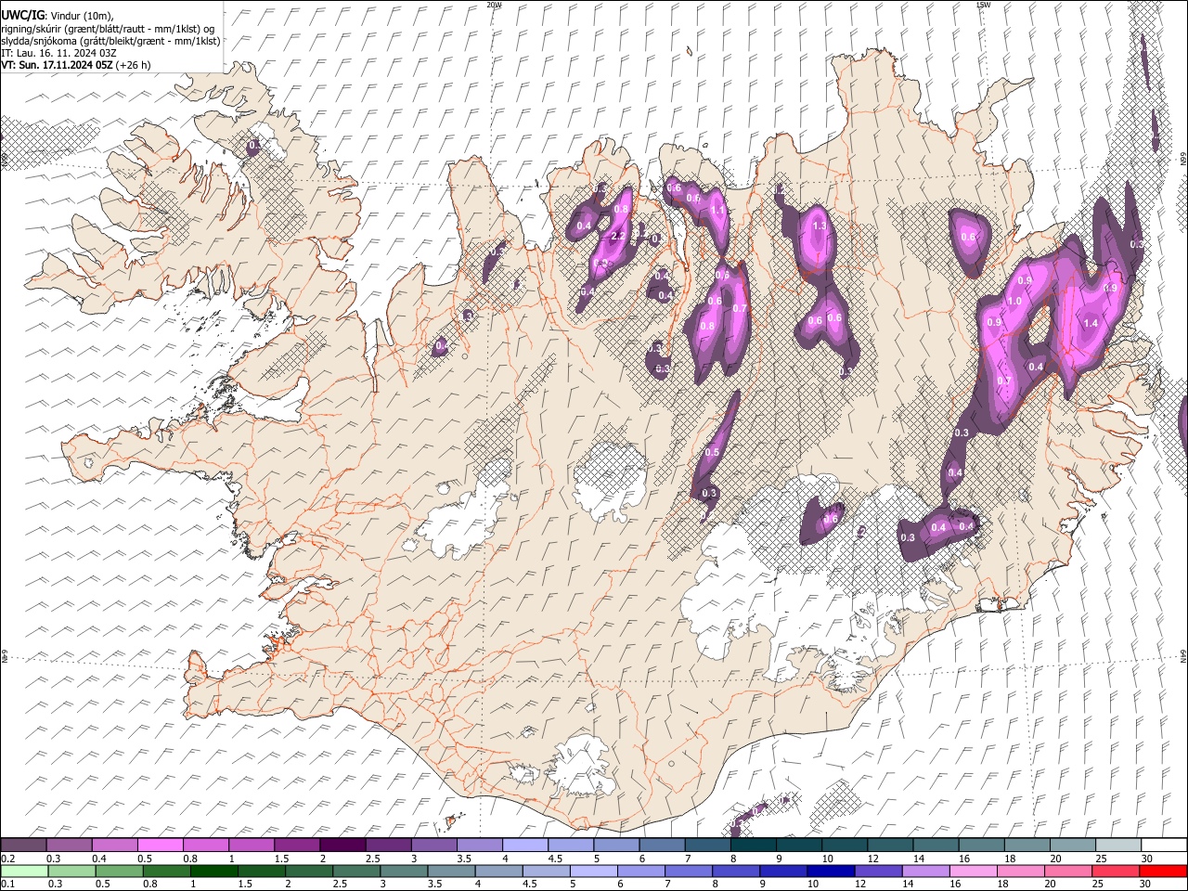This screenshot has height=891, width=1188.
Task: Select the dark teal 8–9 swatch in the top legend row
Action: 753,846
